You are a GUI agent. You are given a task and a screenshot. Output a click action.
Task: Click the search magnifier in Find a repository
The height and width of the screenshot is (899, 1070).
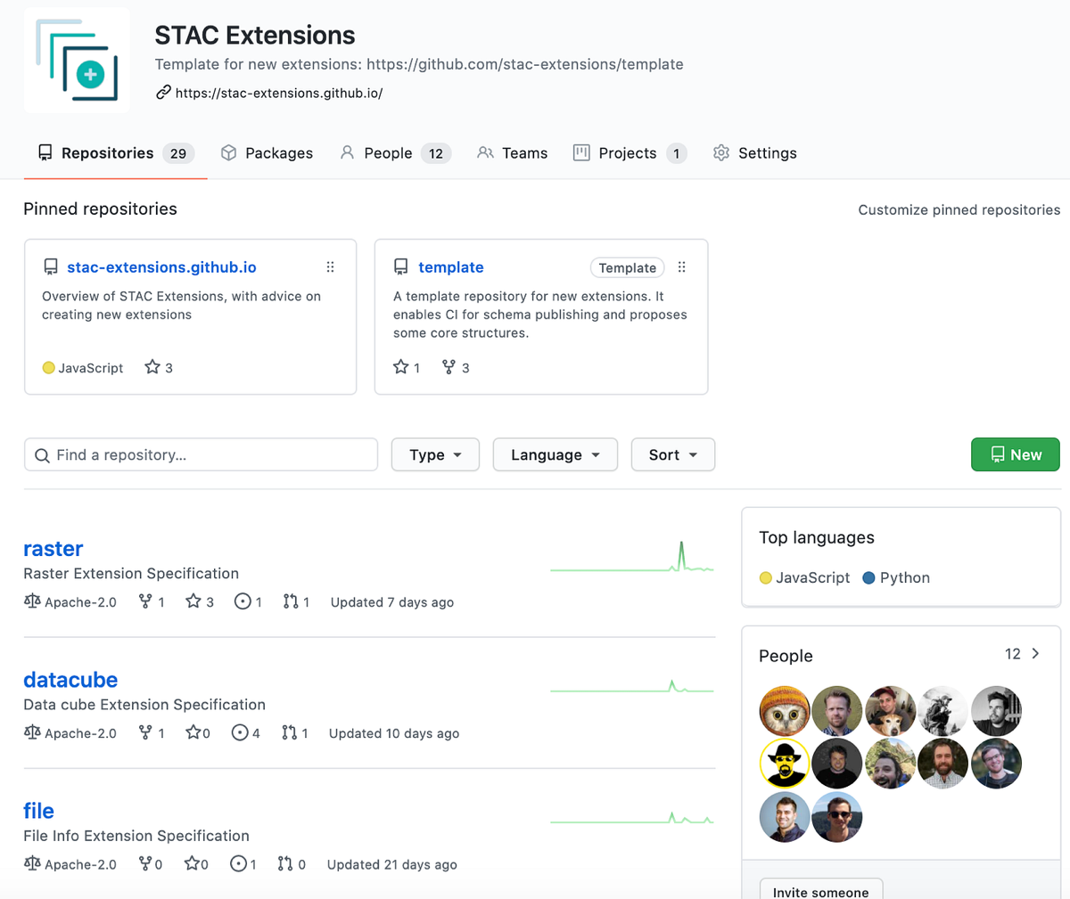pos(42,455)
